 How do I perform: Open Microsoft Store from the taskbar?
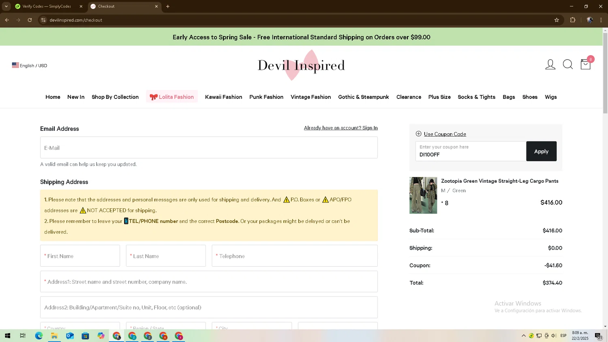pos(85,336)
